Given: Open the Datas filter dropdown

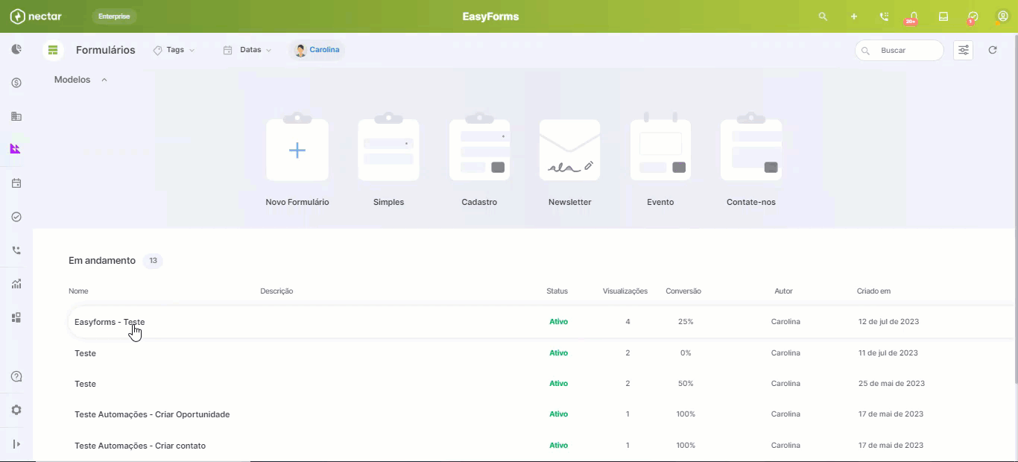Looking at the screenshot, I should click(x=247, y=50).
